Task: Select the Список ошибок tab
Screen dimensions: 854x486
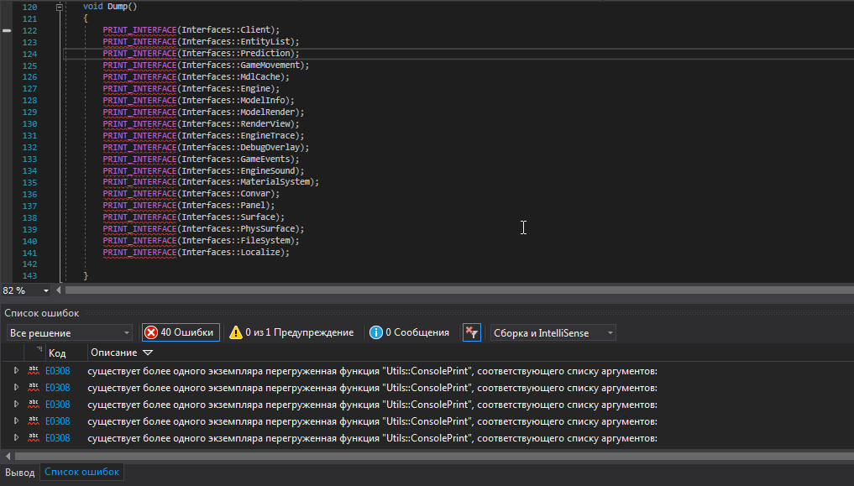Action: (82, 473)
